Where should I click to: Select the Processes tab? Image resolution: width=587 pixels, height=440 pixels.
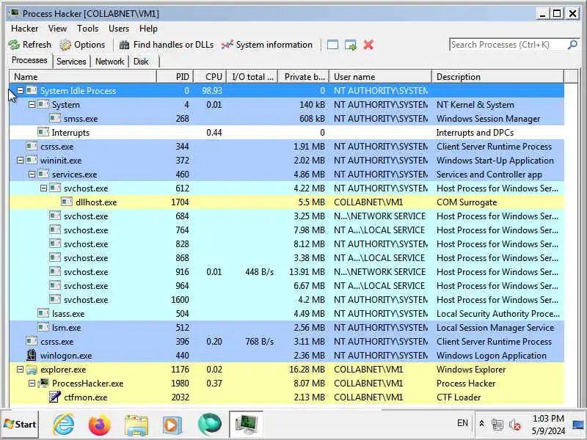pos(29,60)
